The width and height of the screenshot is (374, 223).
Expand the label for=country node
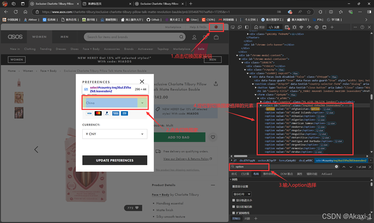tap(261, 101)
